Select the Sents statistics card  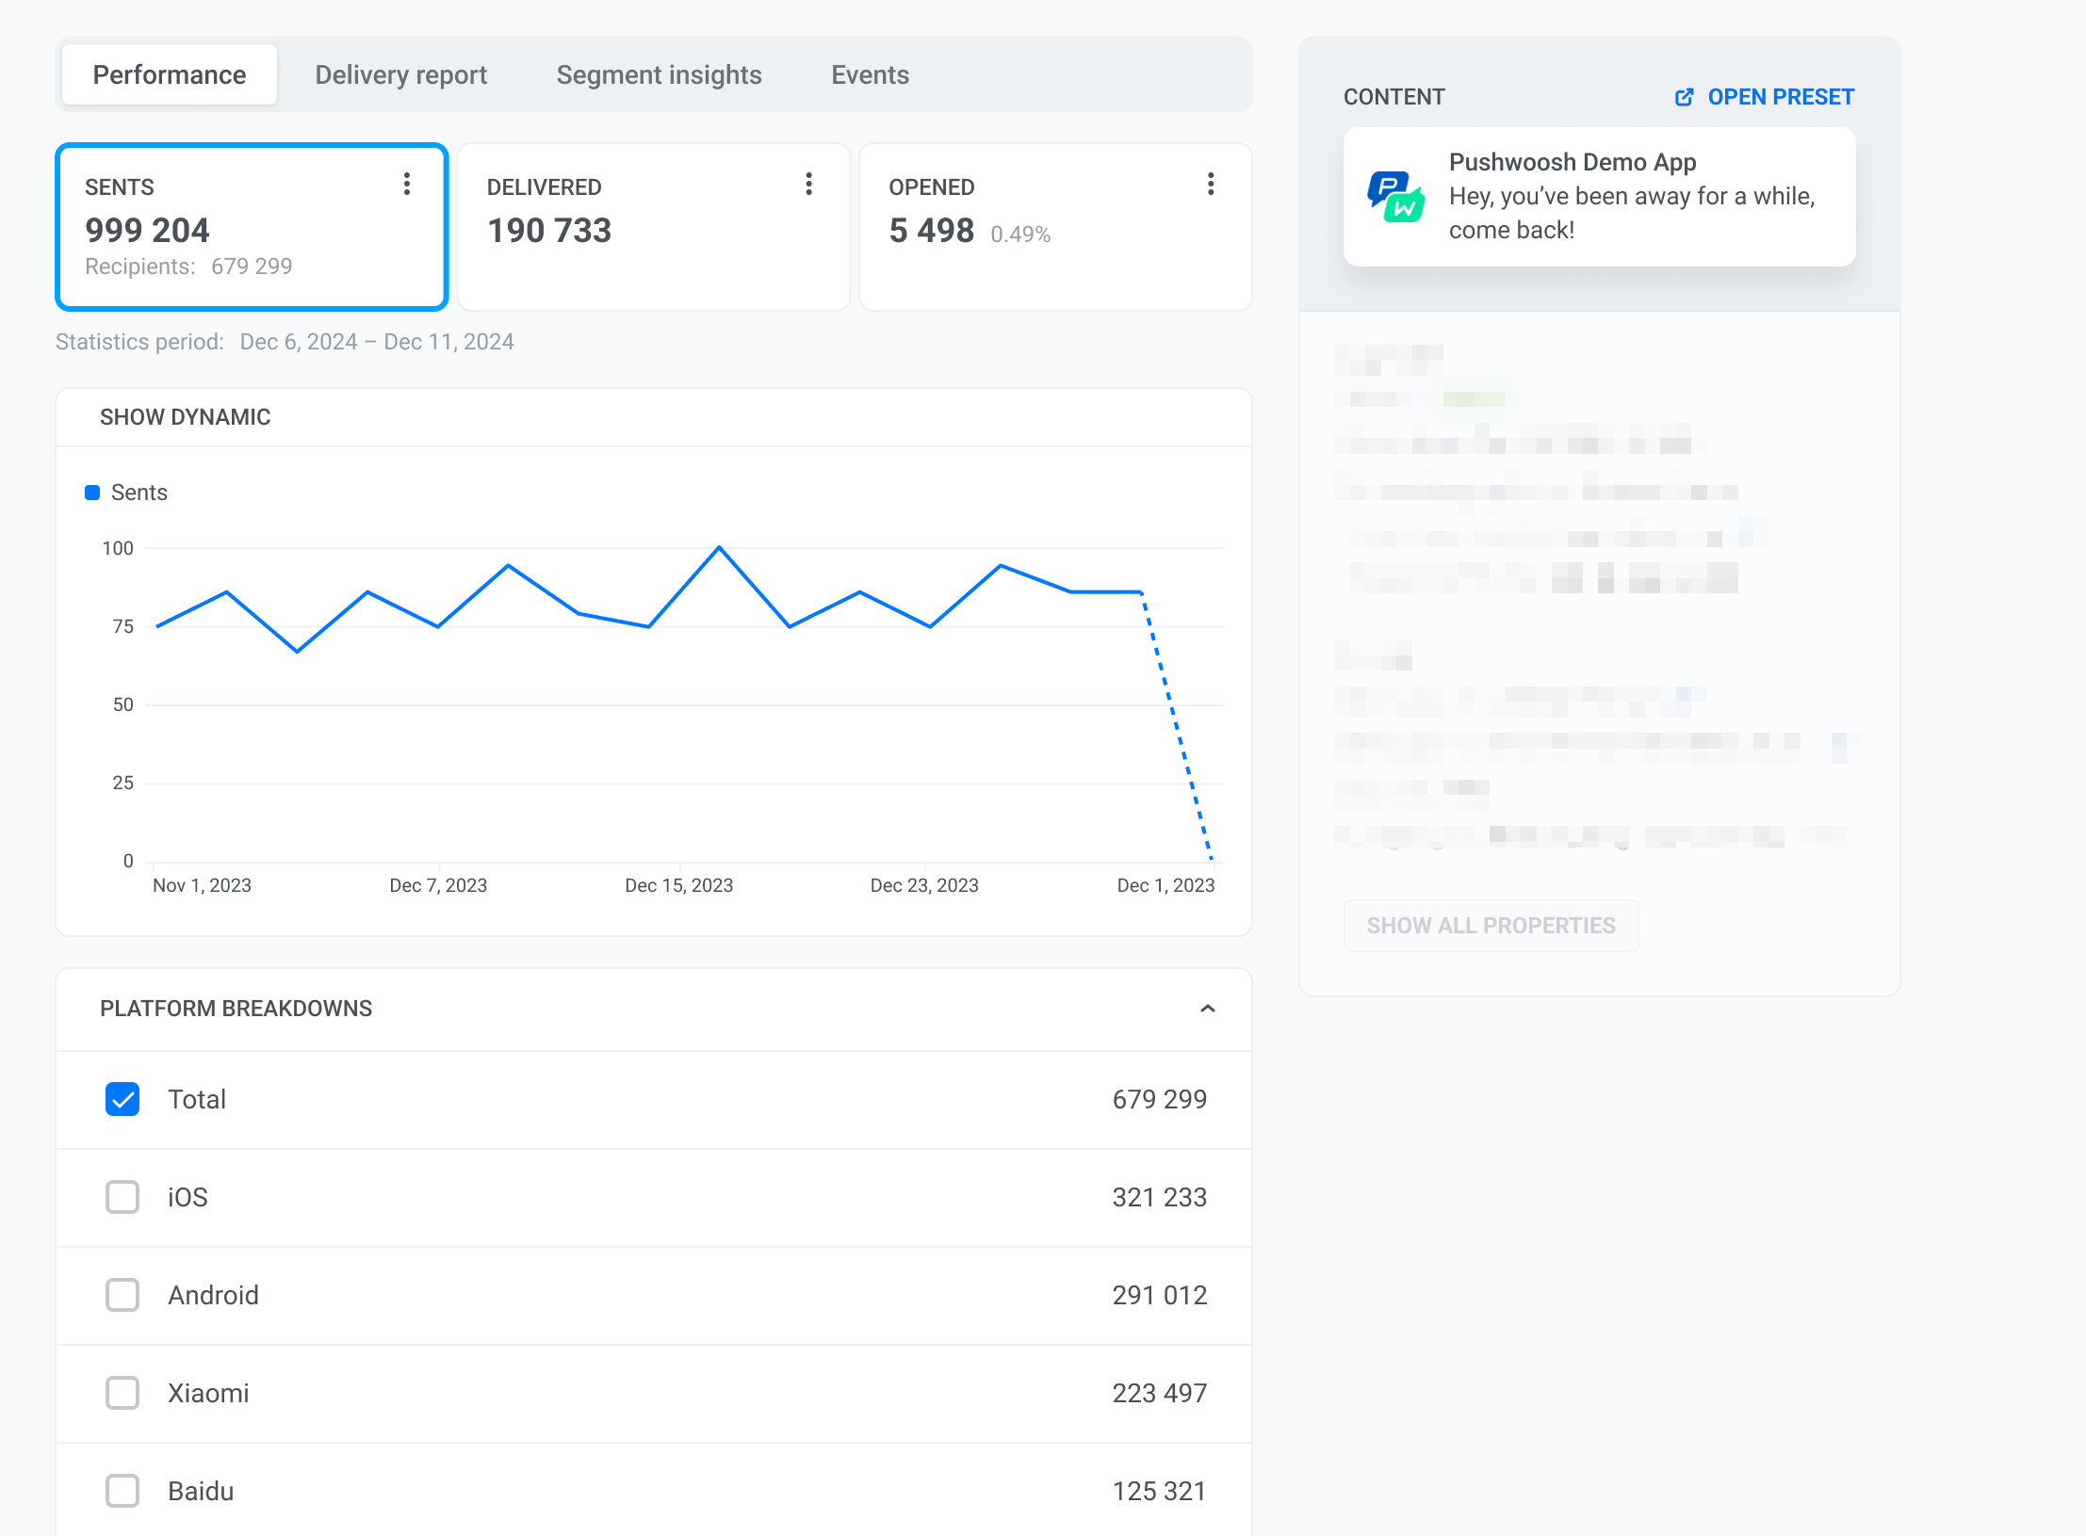coord(252,227)
